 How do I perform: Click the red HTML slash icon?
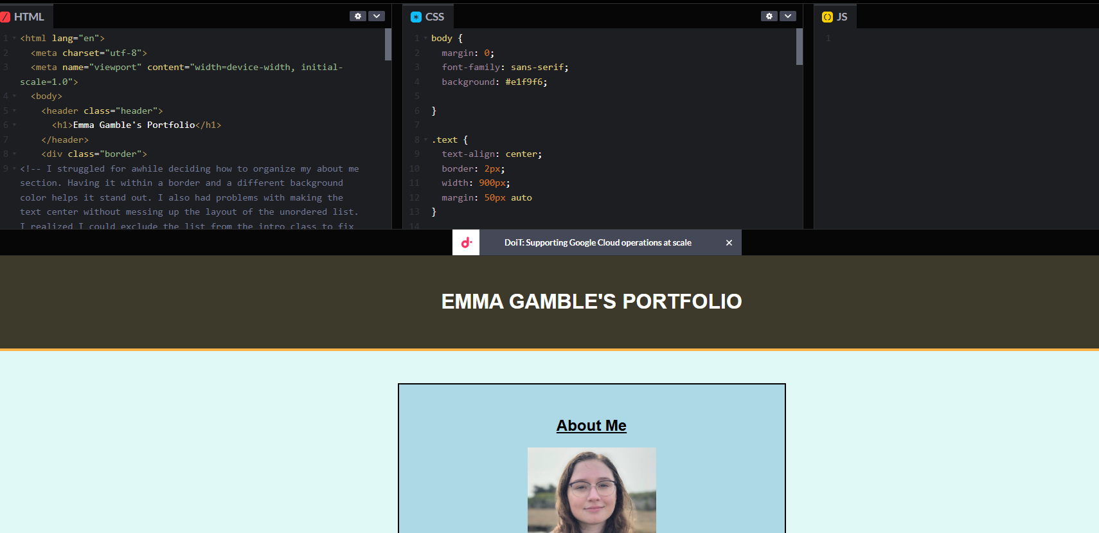pyautogui.click(x=5, y=17)
